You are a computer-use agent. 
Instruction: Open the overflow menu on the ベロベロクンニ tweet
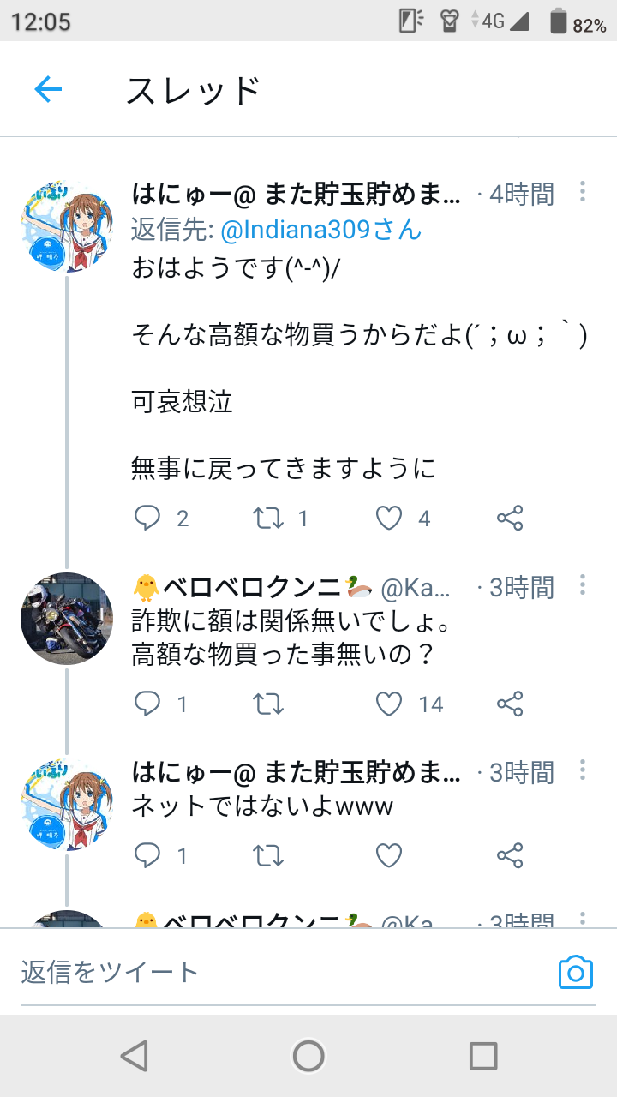(x=583, y=585)
